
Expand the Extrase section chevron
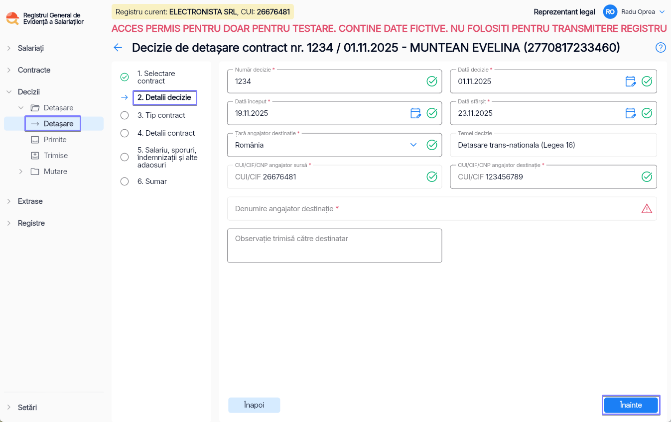8,201
